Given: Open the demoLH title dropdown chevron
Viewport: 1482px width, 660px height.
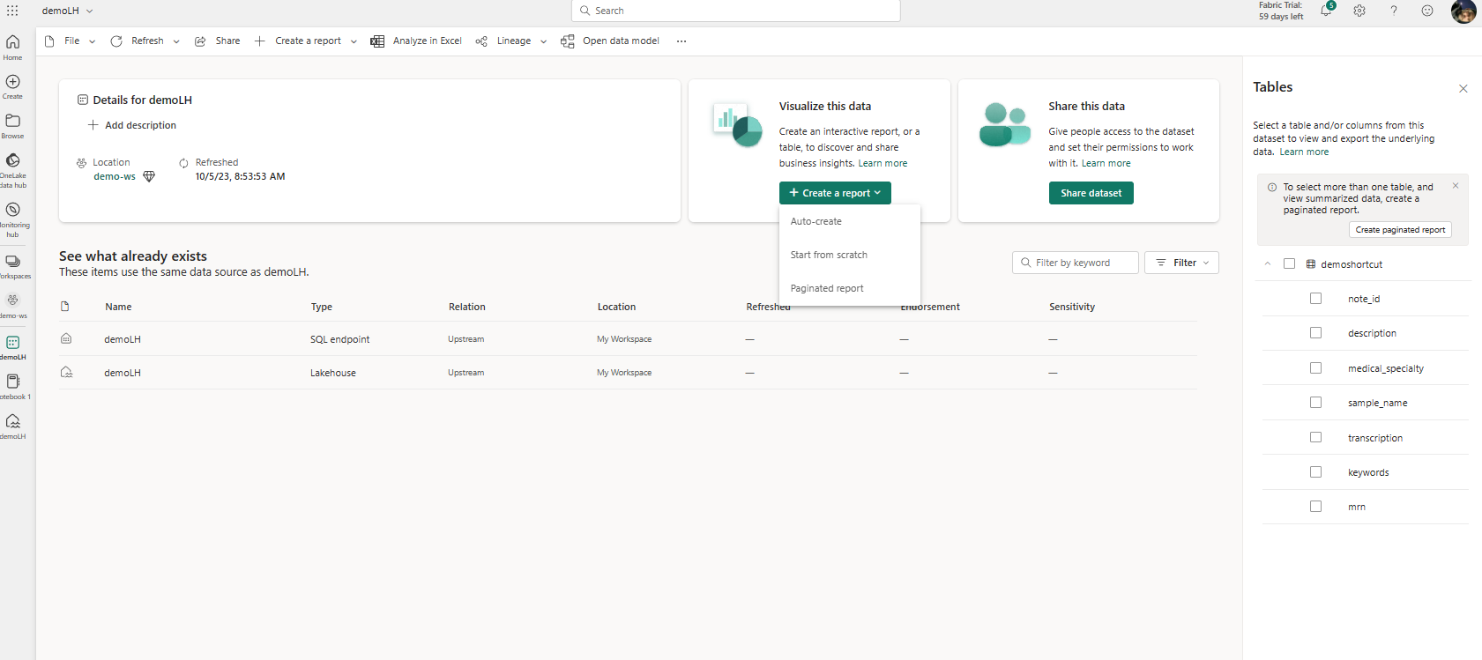Looking at the screenshot, I should 90,11.
